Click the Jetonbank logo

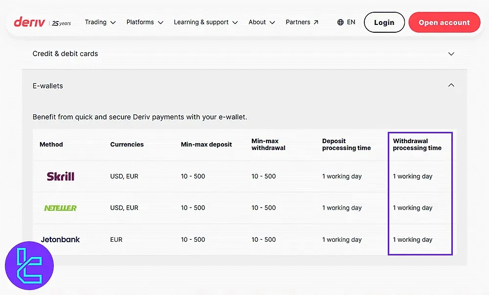coord(60,239)
